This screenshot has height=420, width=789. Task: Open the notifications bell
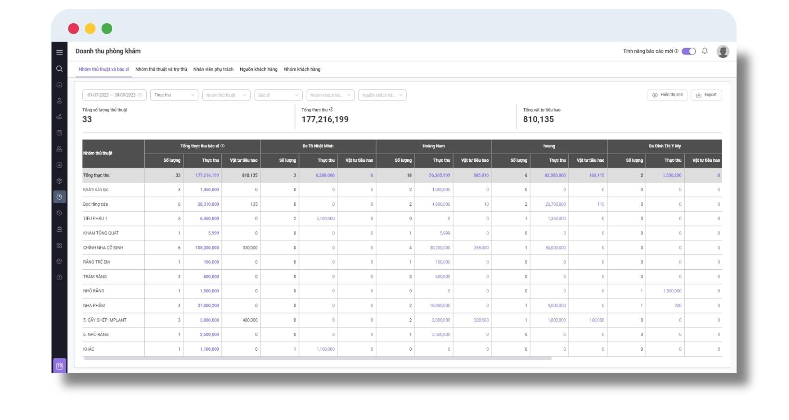tap(705, 51)
